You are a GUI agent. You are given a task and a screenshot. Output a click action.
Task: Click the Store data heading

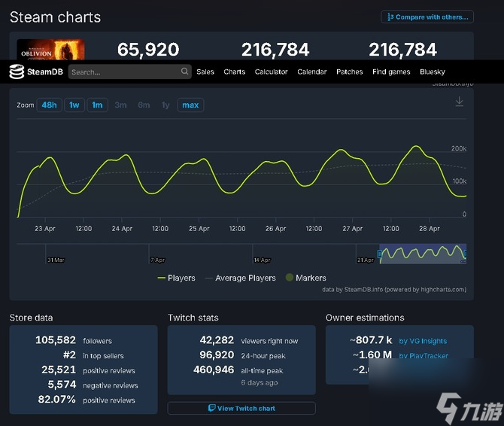[31, 318]
